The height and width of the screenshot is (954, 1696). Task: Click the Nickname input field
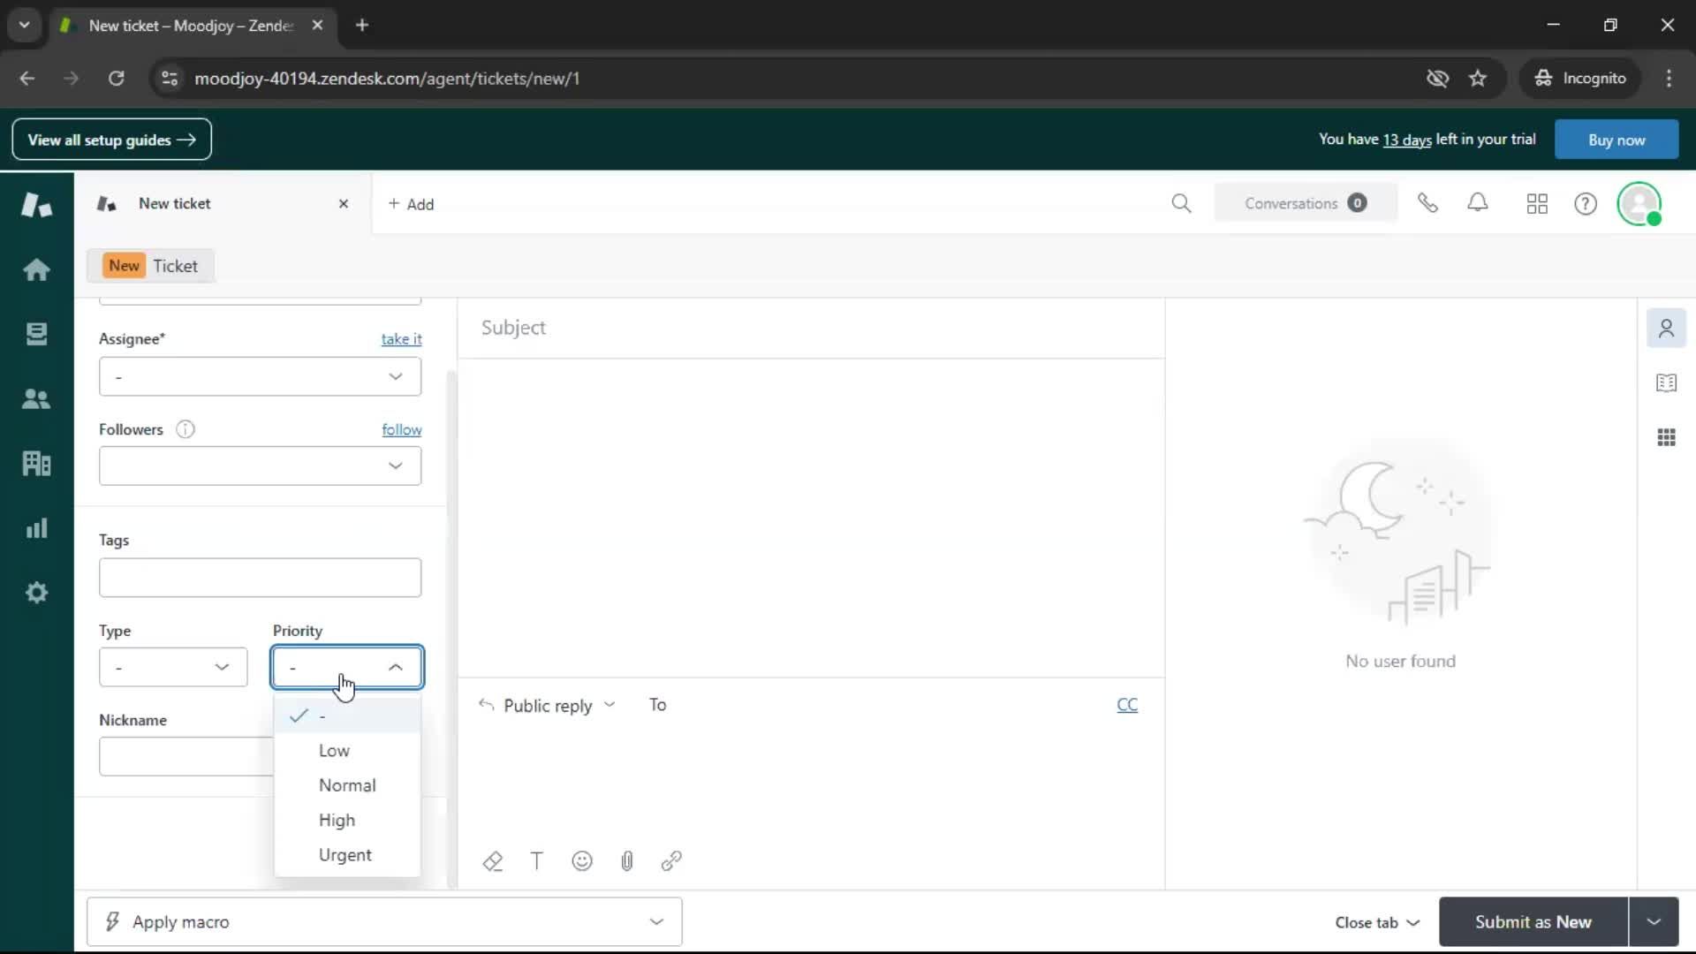click(x=185, y=757)
